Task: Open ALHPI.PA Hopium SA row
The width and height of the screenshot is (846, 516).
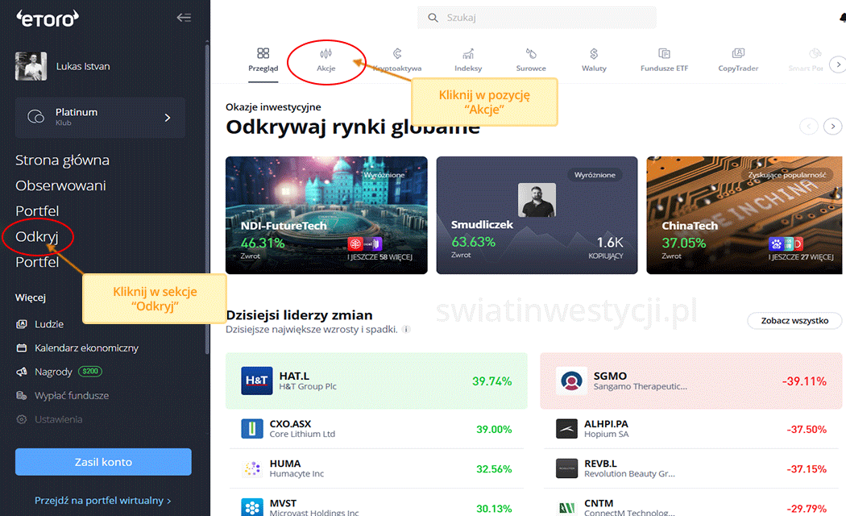Action: (690, 429)
